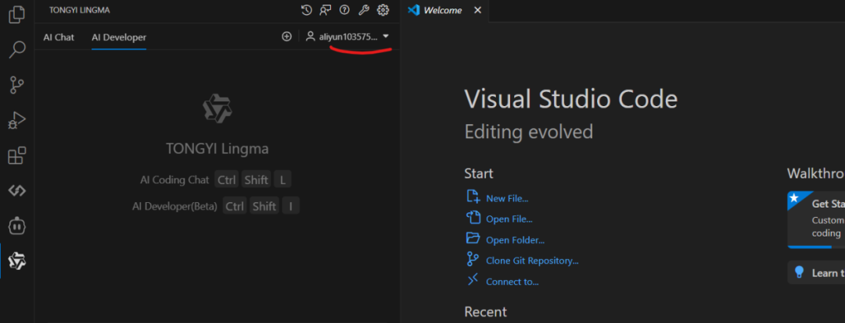Viewport: 845px width, 323px height.
Task: Open the Run and Debug view
Action: point(16,120)
